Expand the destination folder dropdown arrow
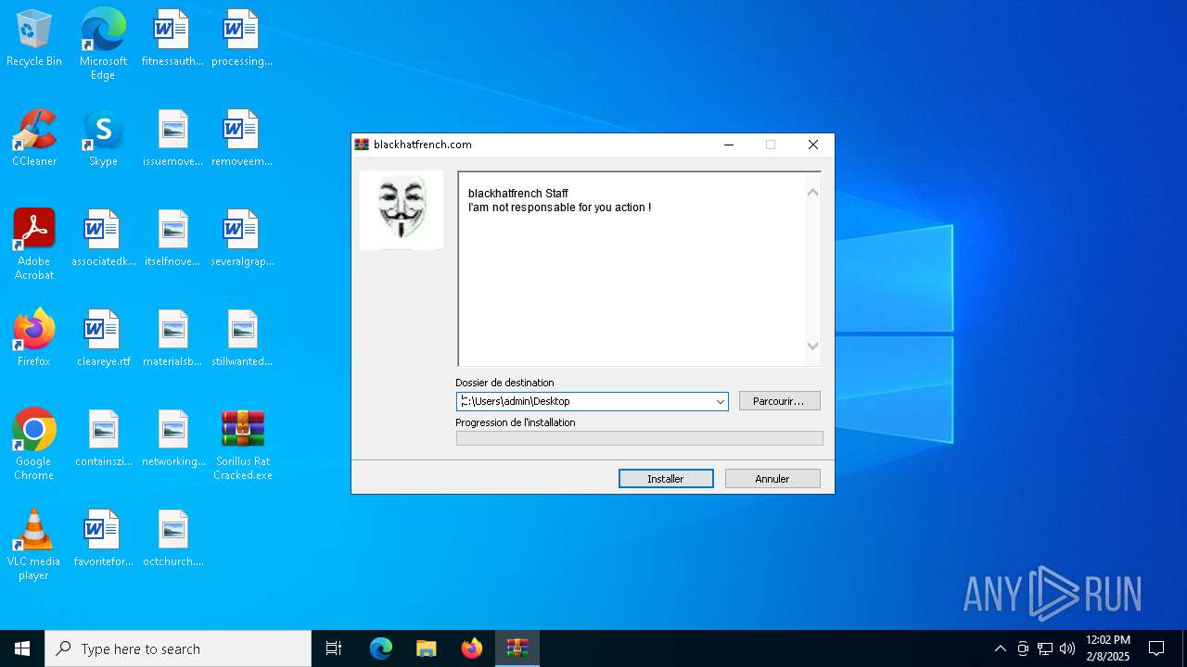The width and height of the screenshot is (1187, 667). click(720, 401)
